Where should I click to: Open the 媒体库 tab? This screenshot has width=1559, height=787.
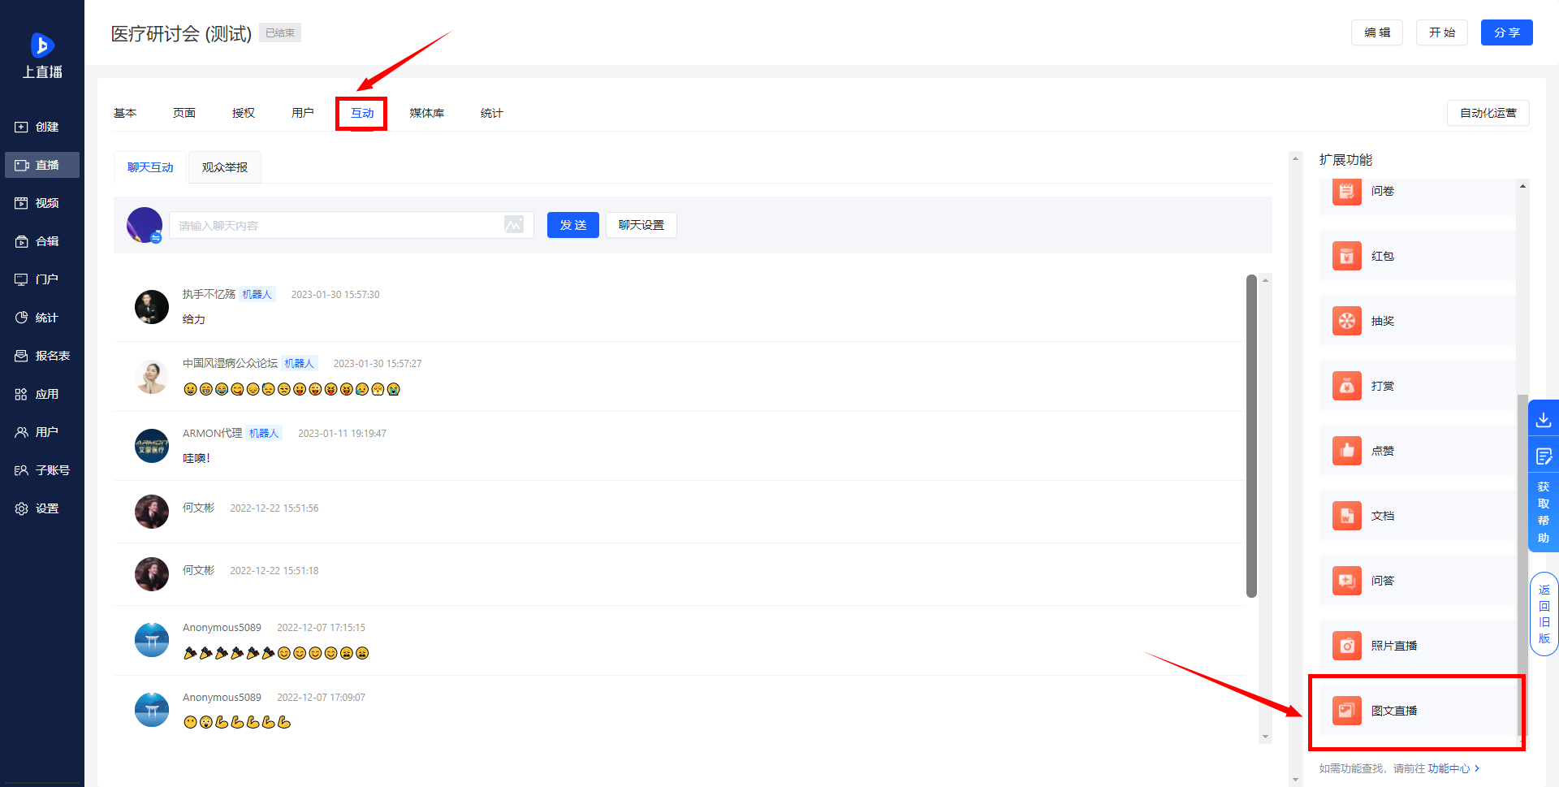(x=427, y=113)
